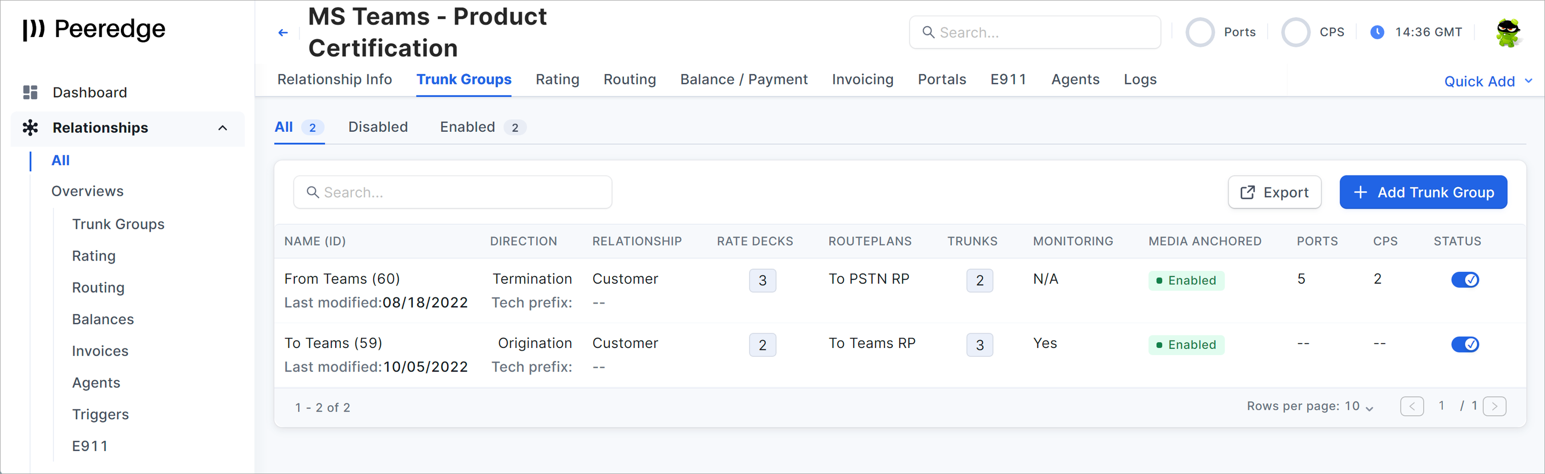Disable the To Teams (59) status toggle
1545x474 pixels.
1465,344
